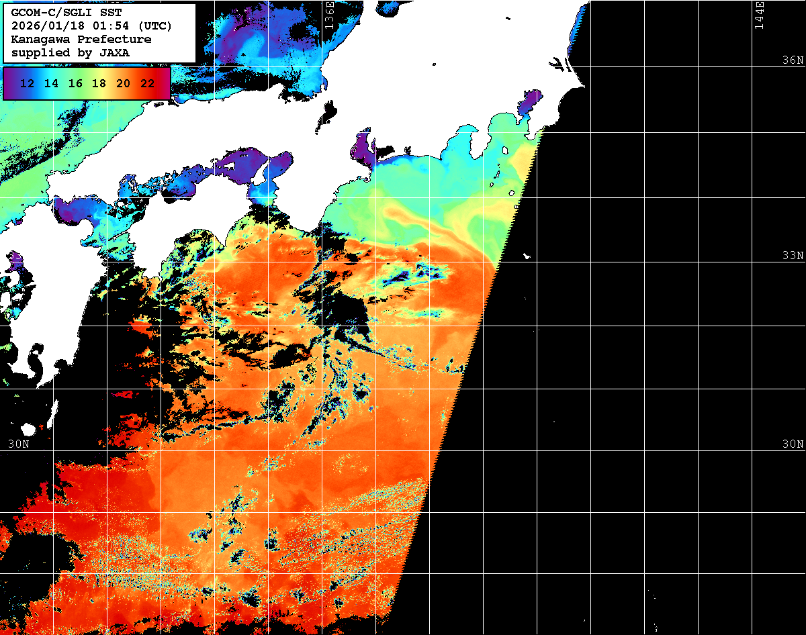Click the Kanagawa Prefecture label

81,39
